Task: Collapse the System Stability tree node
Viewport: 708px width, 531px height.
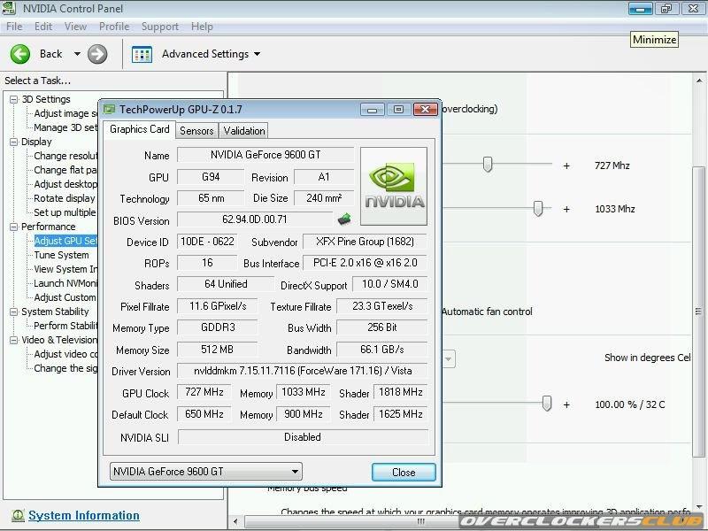Action: [x=14, y=312]
